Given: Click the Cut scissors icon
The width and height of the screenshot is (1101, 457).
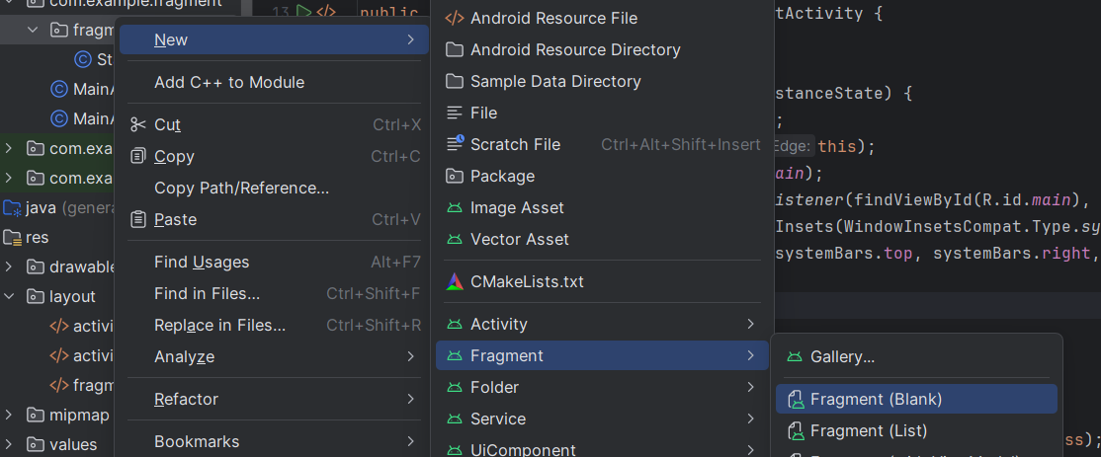Looking at the screenshot, I should point(138,124).
